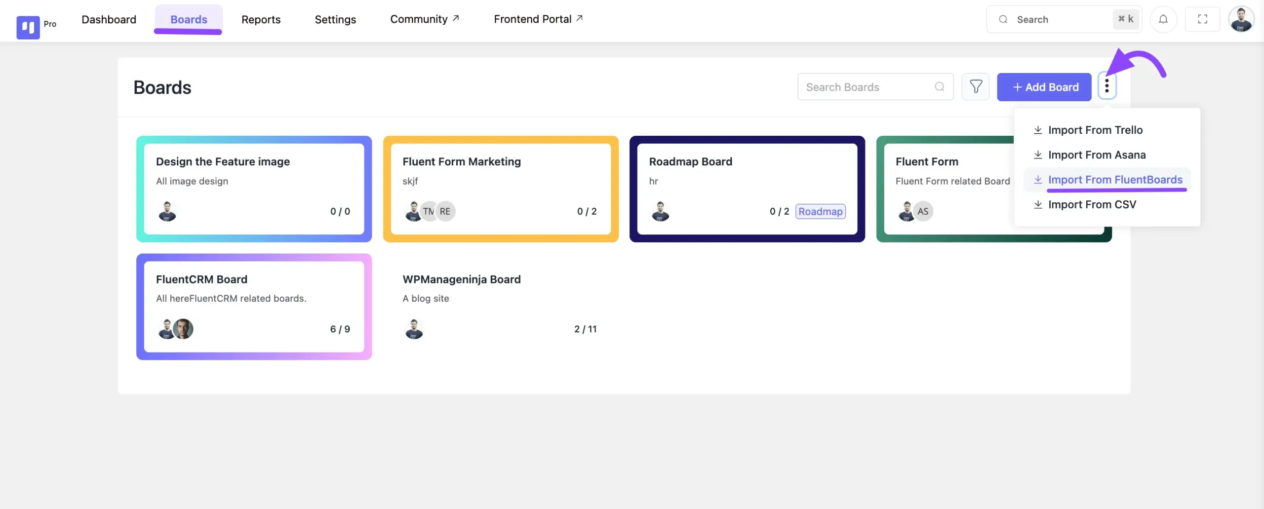Open the Community external link

coord(425,19)
